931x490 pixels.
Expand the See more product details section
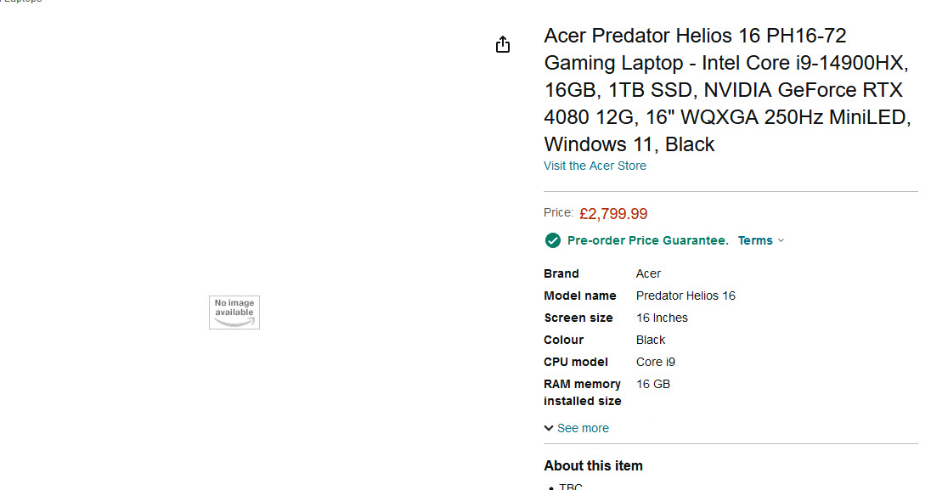tap(583, 428)
